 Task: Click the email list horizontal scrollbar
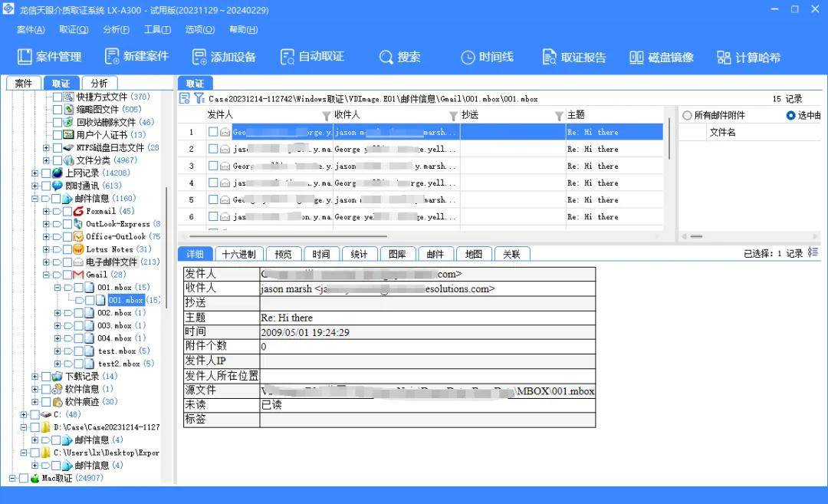[287, 236]
